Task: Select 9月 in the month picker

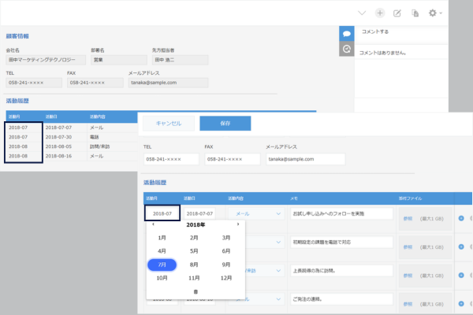Action: click(x=226, y=265)
